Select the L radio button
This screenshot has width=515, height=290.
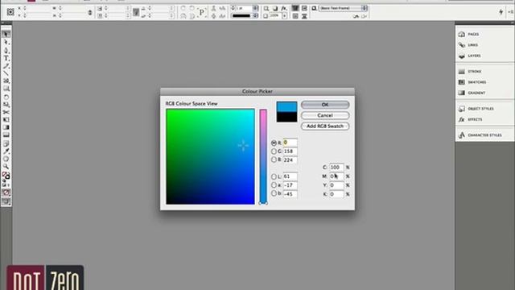click(274, 177)
